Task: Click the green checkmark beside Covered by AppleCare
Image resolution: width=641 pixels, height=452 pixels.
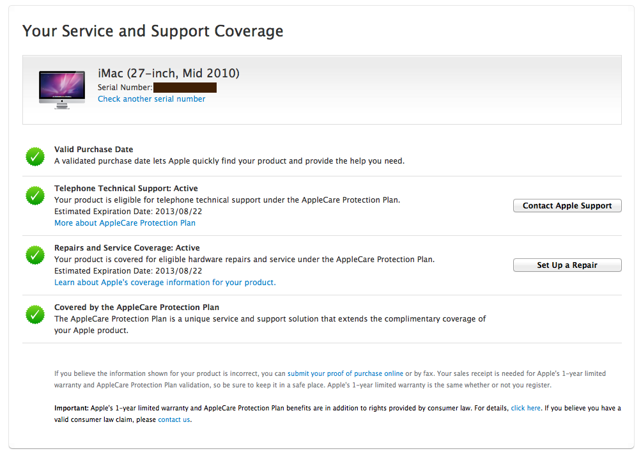Action: click(35, 314)
